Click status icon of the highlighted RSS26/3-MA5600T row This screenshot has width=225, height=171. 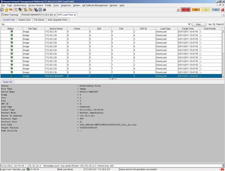pyautogui.click(x=12, y=76)
